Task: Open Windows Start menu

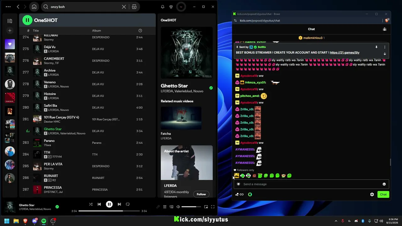Action: point(7,221)
